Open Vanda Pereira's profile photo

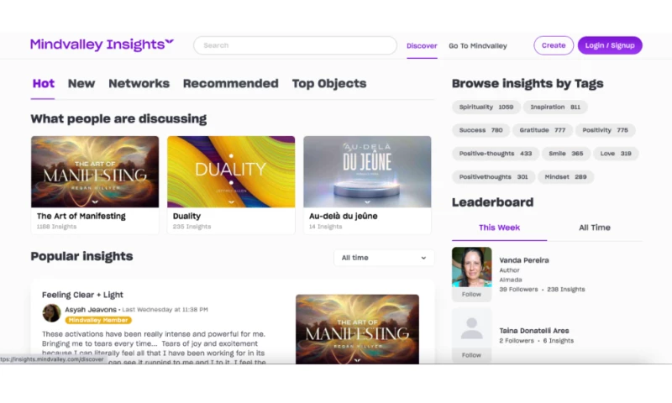pyautogui.click(x=471, y=267)
